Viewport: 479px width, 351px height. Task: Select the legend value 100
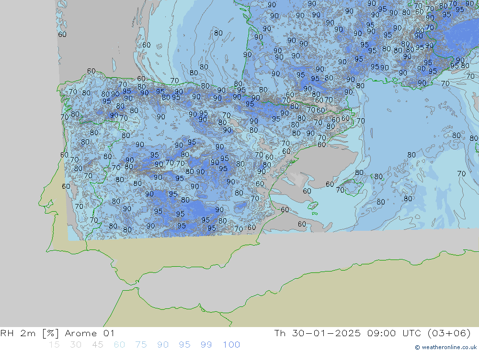click(x=231, y=345)
